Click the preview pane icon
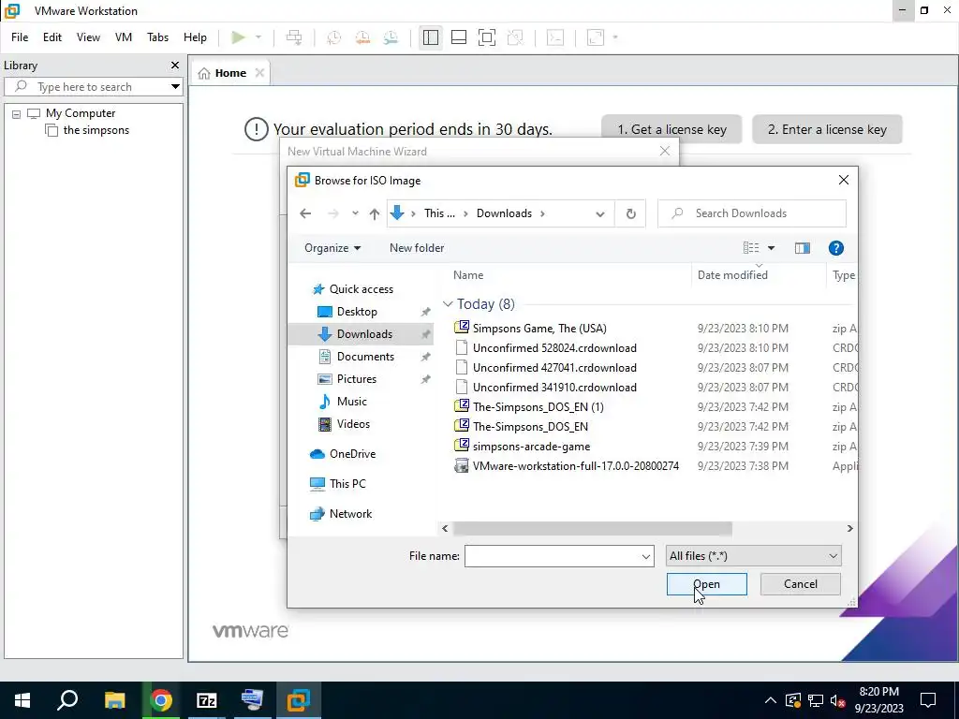The height and width of the screenshot is (719, 959). tap(802, 247)
